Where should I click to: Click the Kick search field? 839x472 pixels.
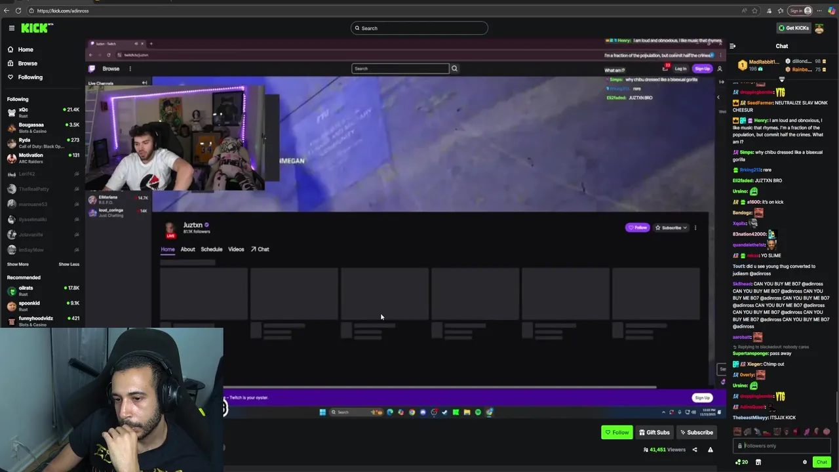(419, 28)
